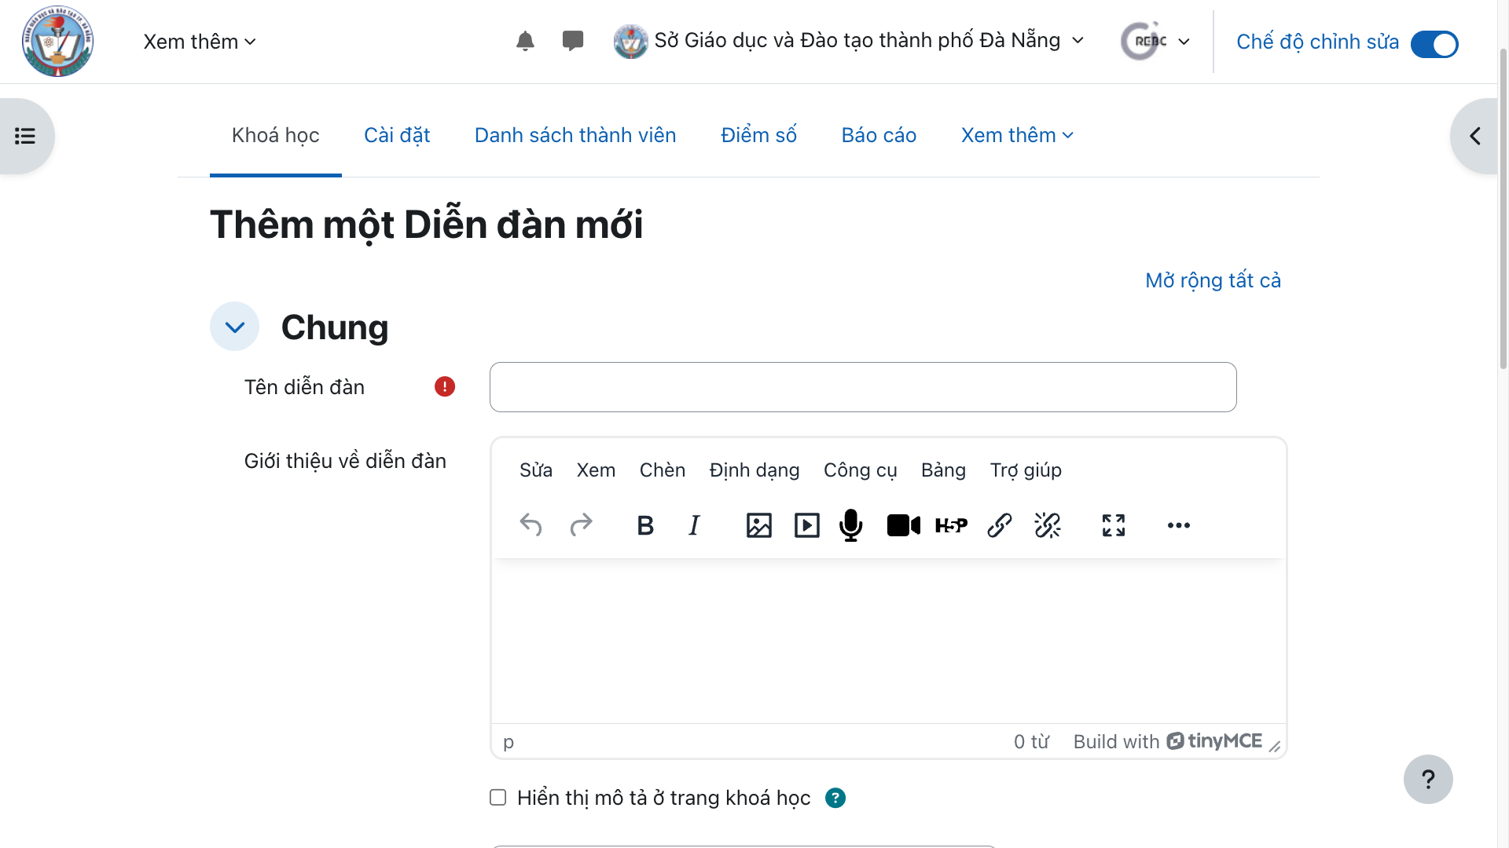Open the 'Báo cáo' tab
1509x848 pixels.
tap(879, 135)
